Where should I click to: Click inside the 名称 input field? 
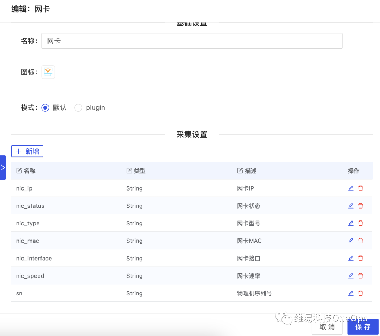192,41
